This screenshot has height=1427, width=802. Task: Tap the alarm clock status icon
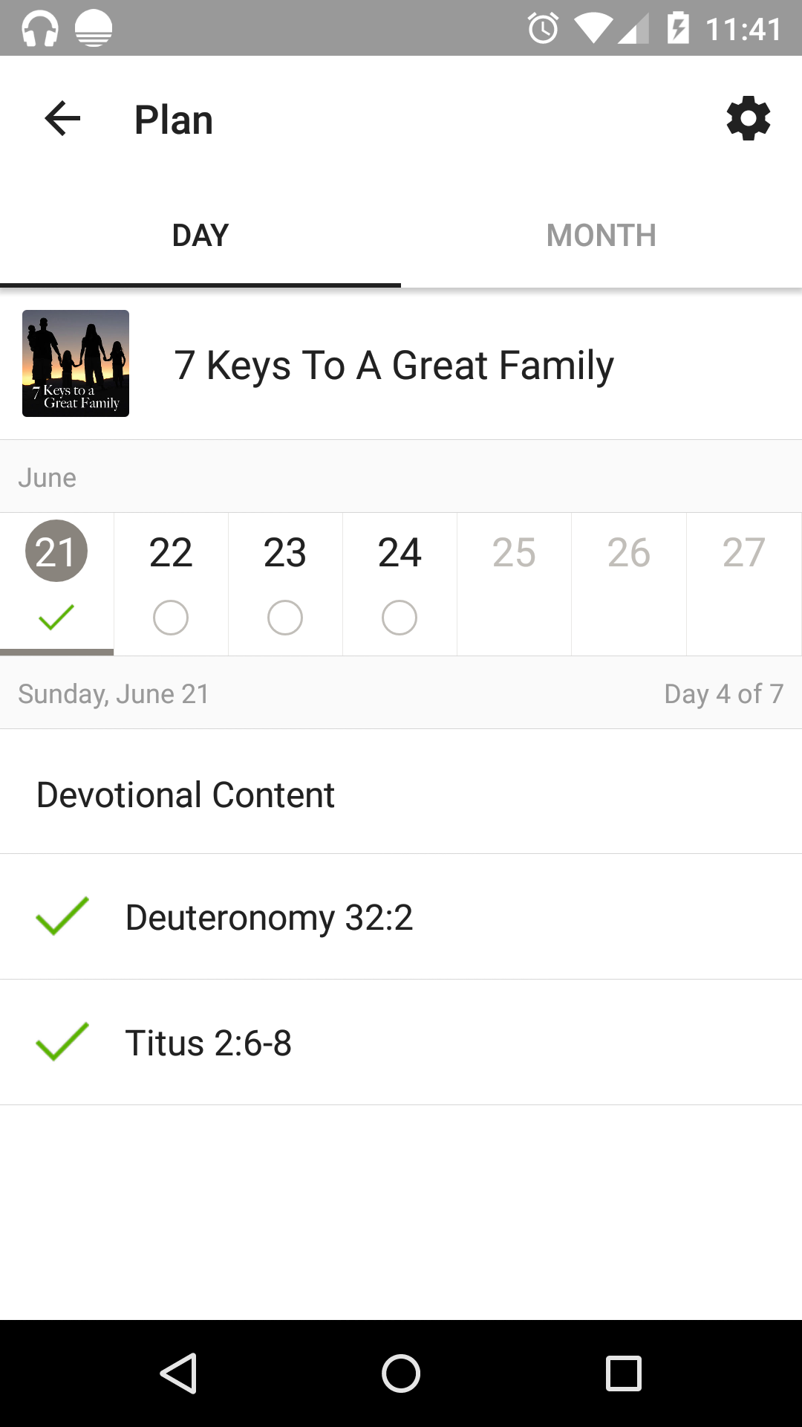point(543,29)
